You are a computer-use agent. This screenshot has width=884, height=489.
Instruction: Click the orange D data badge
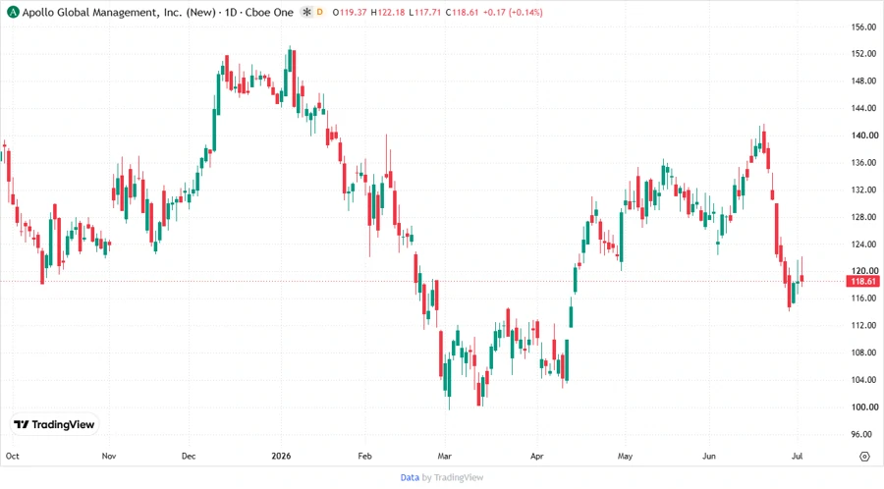[319, 12]
